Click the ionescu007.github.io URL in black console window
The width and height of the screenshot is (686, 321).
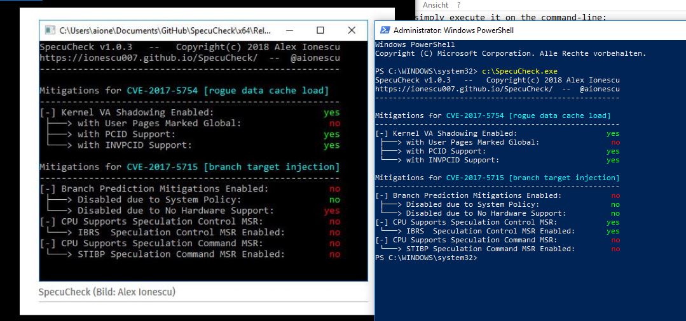point(149,58)
